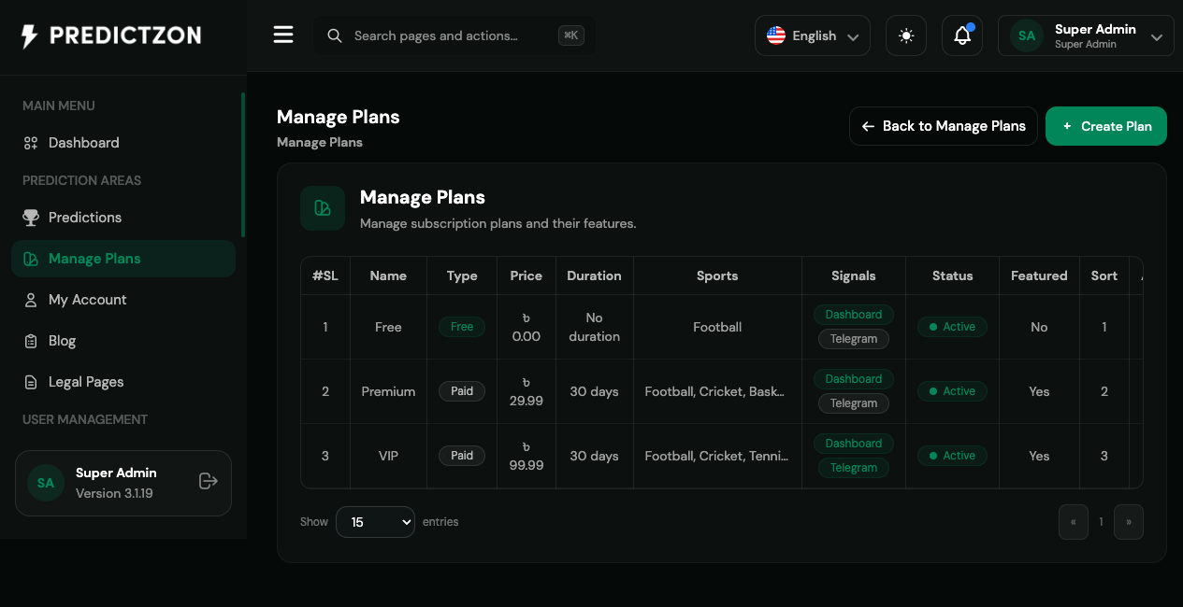Click the VIP plan name cell
The height and width of the screenshot is (607, 1183).
(x=388, y=456)
